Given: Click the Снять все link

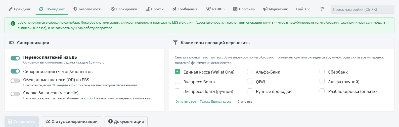Looking at the screenshot, I should point(245,102).
